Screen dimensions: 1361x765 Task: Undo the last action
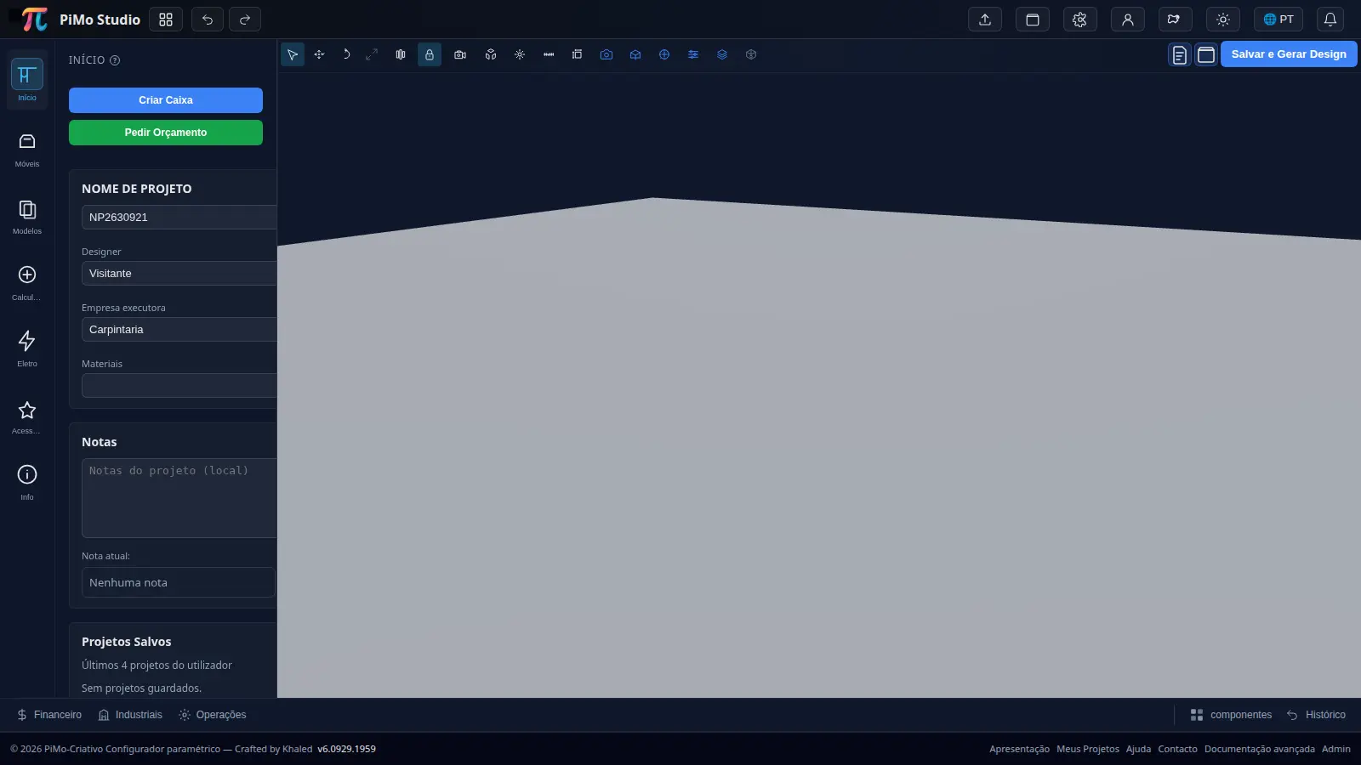point(208,20)
